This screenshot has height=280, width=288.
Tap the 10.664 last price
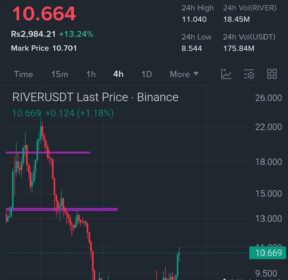click(x=44, y=14)
